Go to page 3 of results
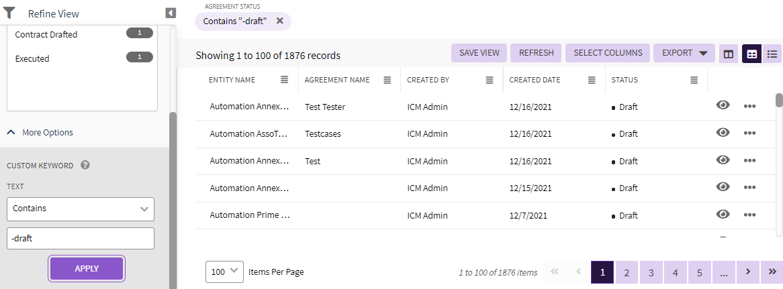Viewport: 783px width, 289px height. tap(651, 272)
